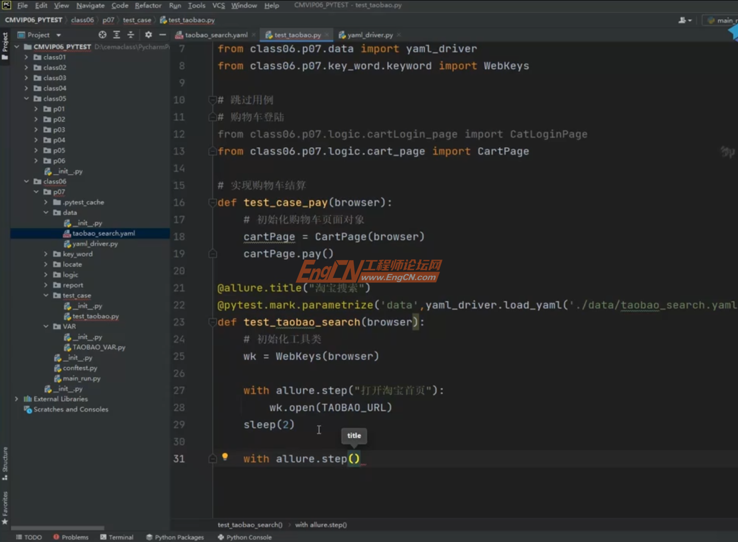
Task: Hide the Project panel with minus icon
Action: click(163, 35)
